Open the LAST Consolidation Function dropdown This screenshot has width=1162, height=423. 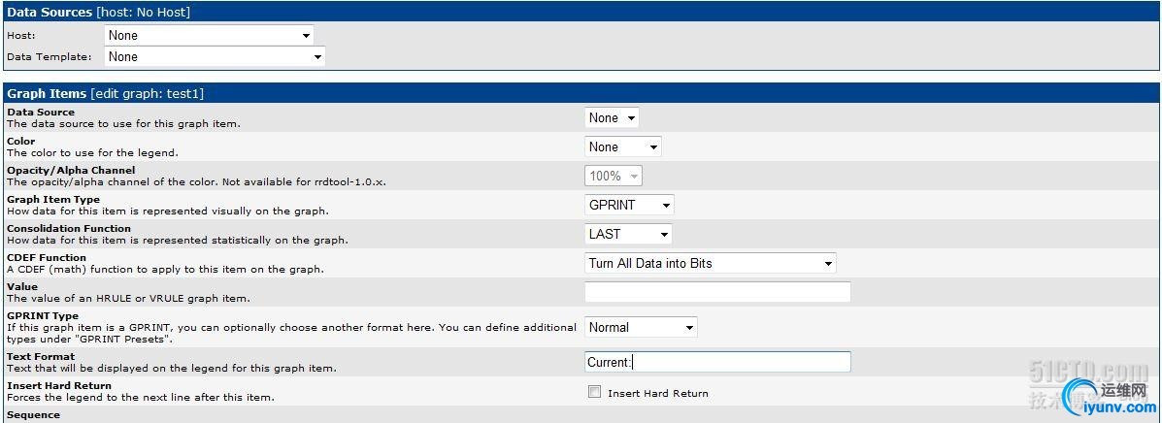click(x=628, y=234)
